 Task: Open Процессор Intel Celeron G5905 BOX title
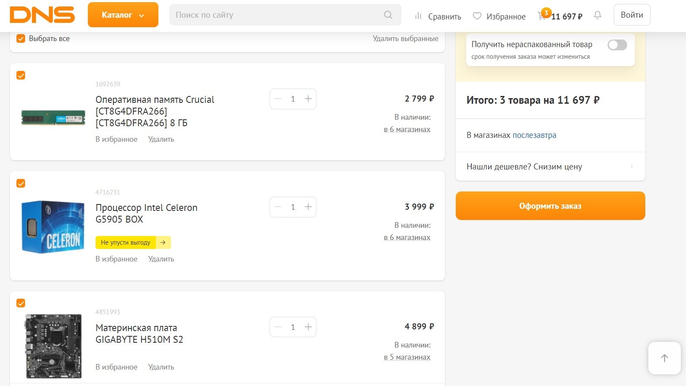[146, 213]
